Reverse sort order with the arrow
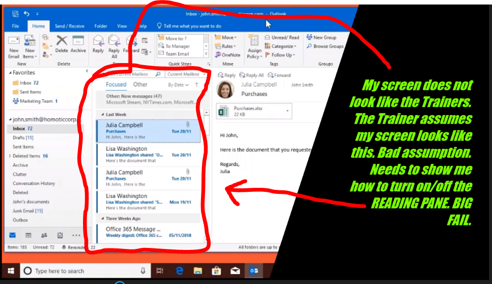Image resolution: width=492 pixels, height=284 pixels. [x=196, y=85]
